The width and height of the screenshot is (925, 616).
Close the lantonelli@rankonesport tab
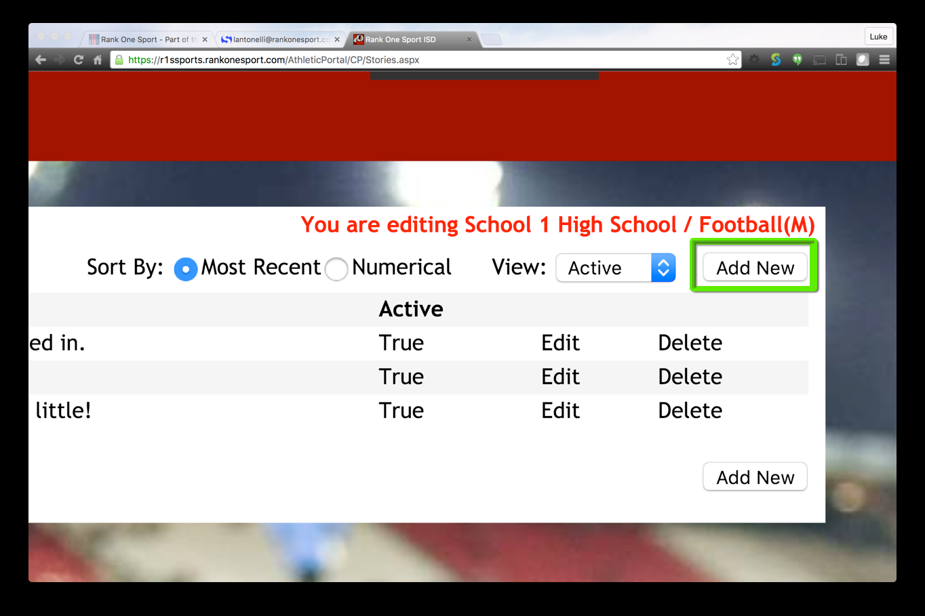337,39
